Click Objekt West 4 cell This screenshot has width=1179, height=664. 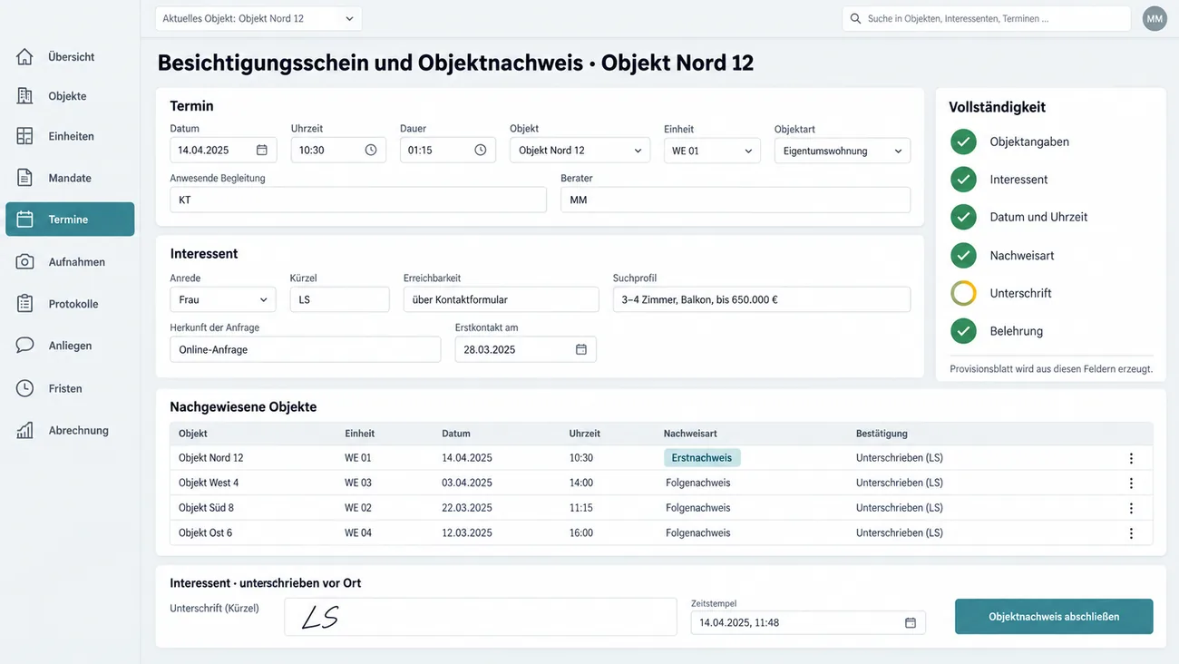coord(209,483)
